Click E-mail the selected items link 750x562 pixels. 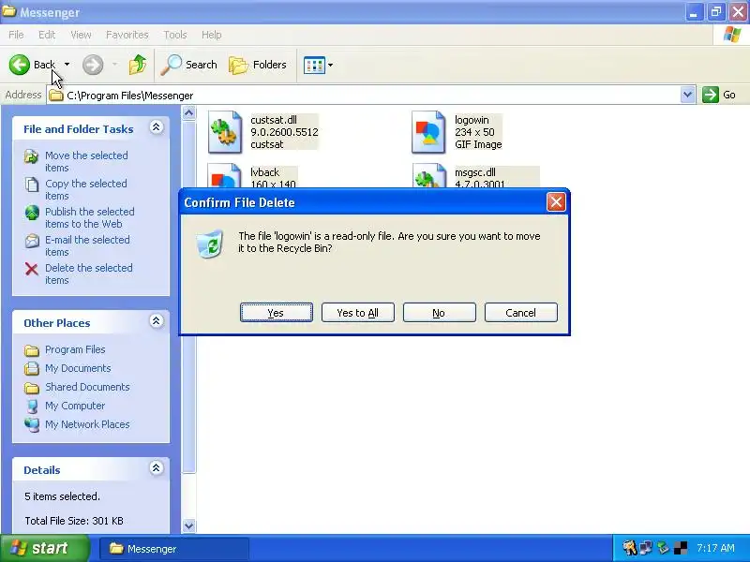click(87, 245)
